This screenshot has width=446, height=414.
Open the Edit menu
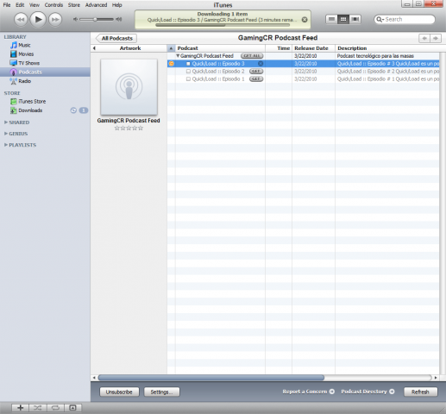20,5
